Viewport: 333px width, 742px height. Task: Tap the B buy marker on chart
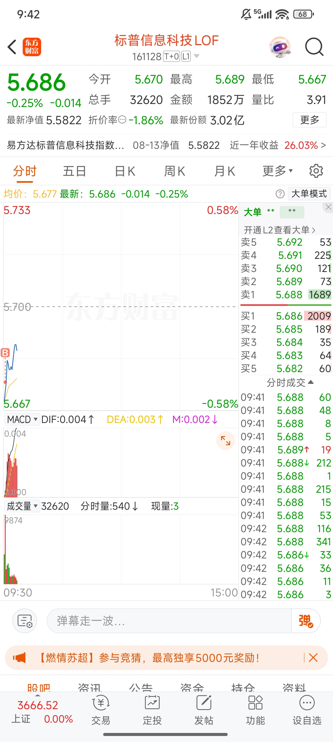[x=5, y=353]
